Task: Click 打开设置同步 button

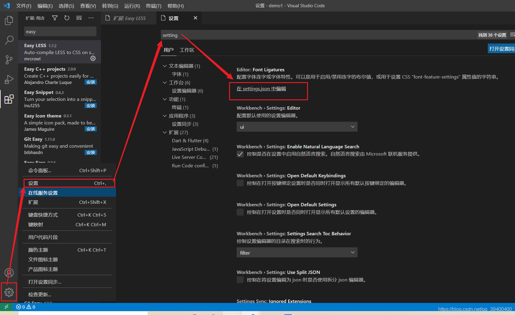Action: click(x=501, y=48)
